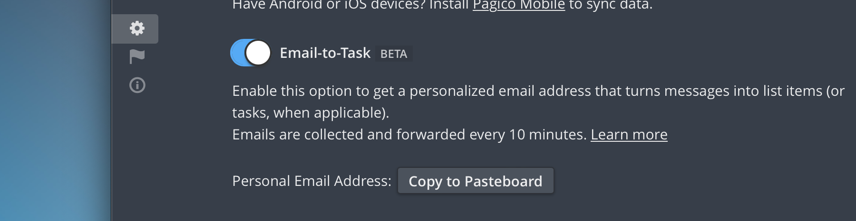Viewport: 856px width, 221px height.
Task: Click the white knob of the Email-to-Task switch
Action: pyautogui.click(x=258, y=53)
